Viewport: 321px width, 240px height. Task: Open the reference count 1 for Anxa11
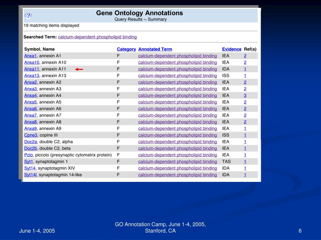click(x=245, y=69)
